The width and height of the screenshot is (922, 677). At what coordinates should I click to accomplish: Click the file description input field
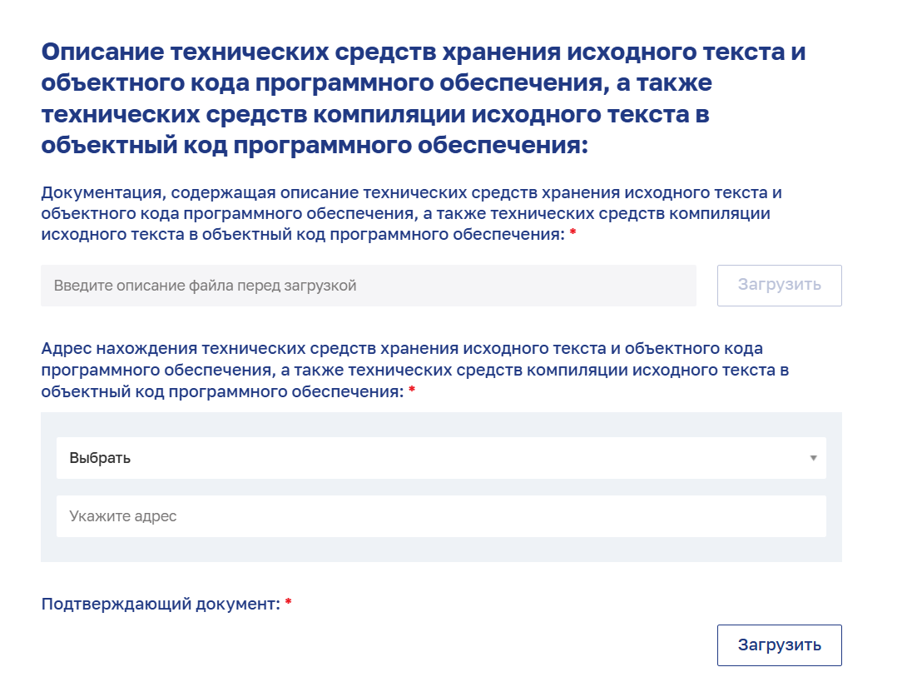point(368,286)
